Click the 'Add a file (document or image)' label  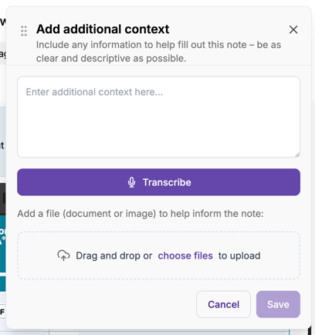pyautogui.click(x=141, y=214)
